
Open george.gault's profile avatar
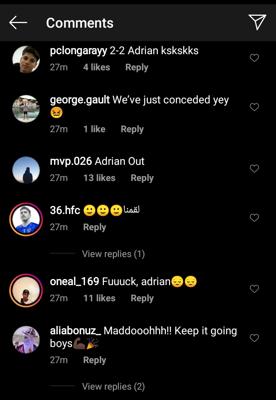pyautogui.click(x=26, y=109)
